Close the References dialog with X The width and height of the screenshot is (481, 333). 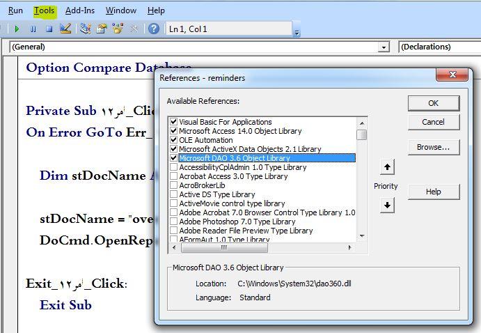452,75
